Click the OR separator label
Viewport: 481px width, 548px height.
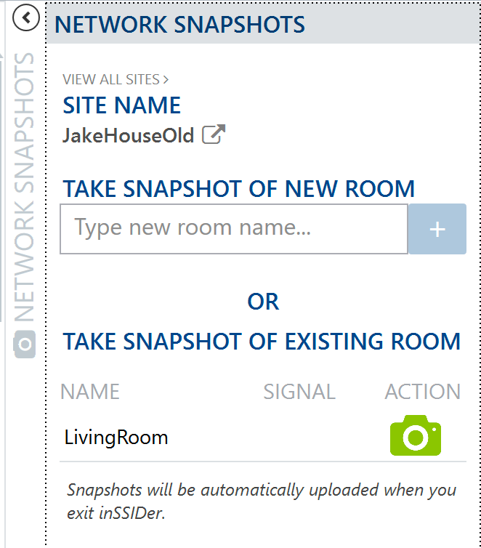(263, 302)
